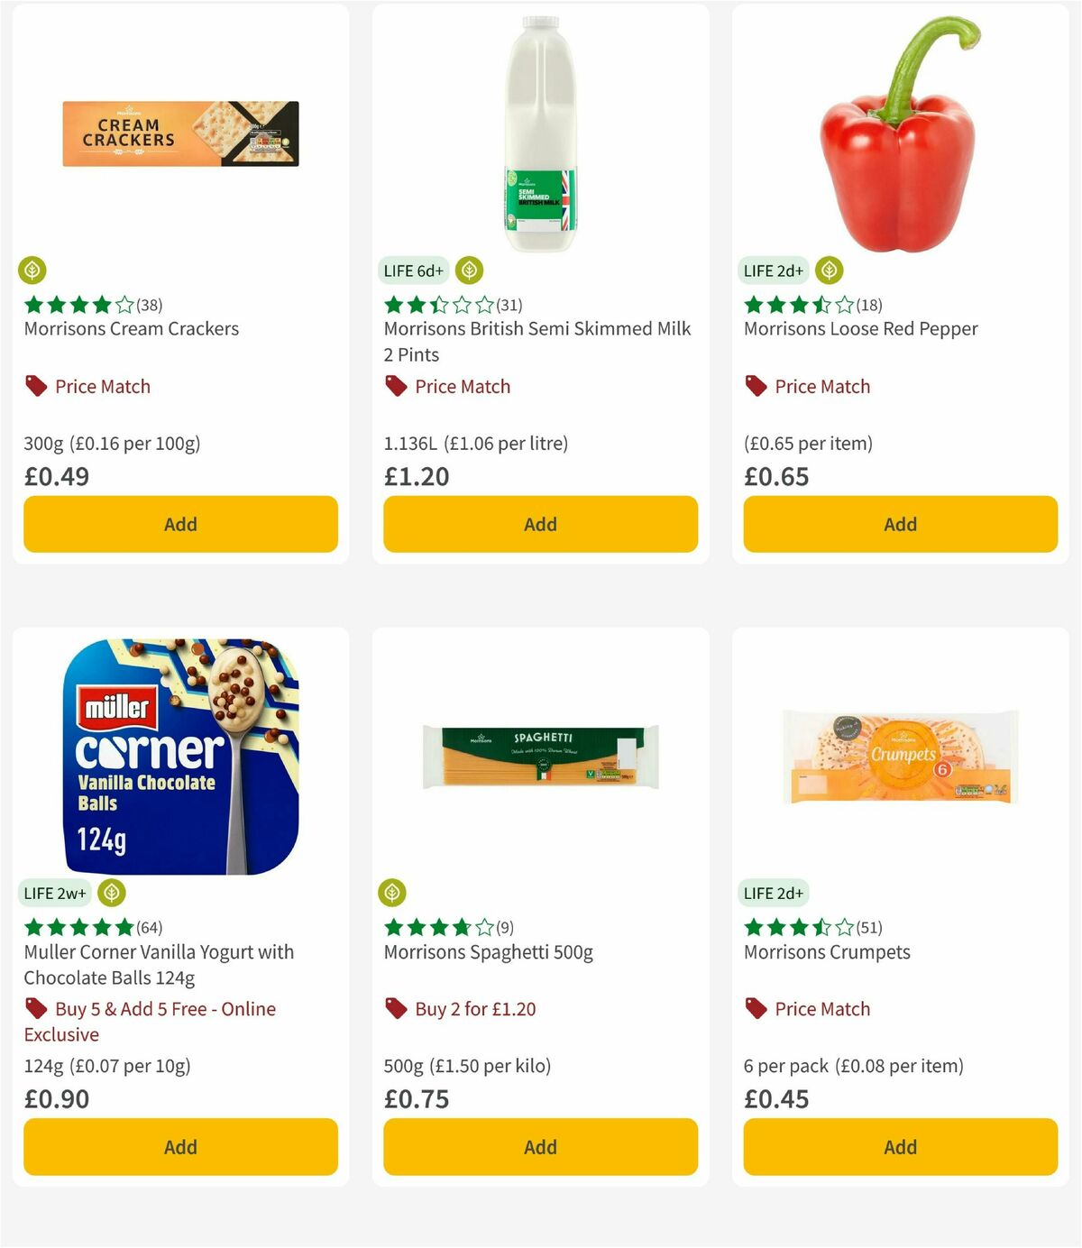The image size is (1082, 1248).
Task: Click the LIFE 2w+ badge on Muller Corner
Action: (x=55, y=893)
